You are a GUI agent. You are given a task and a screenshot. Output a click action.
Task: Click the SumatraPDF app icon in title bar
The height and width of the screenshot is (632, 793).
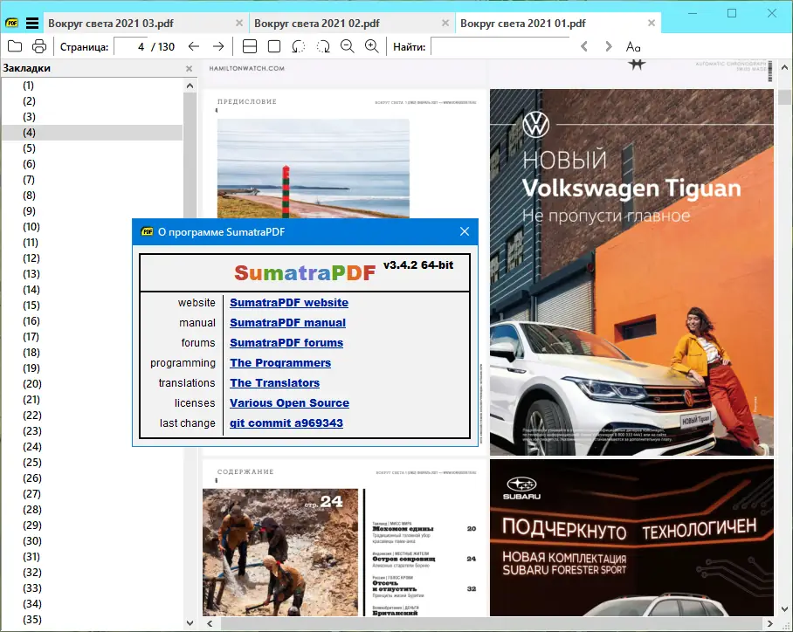(11, 24)
